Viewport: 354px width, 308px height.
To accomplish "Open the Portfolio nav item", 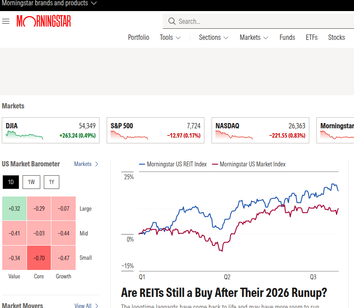I will click(x=139, y=37).
